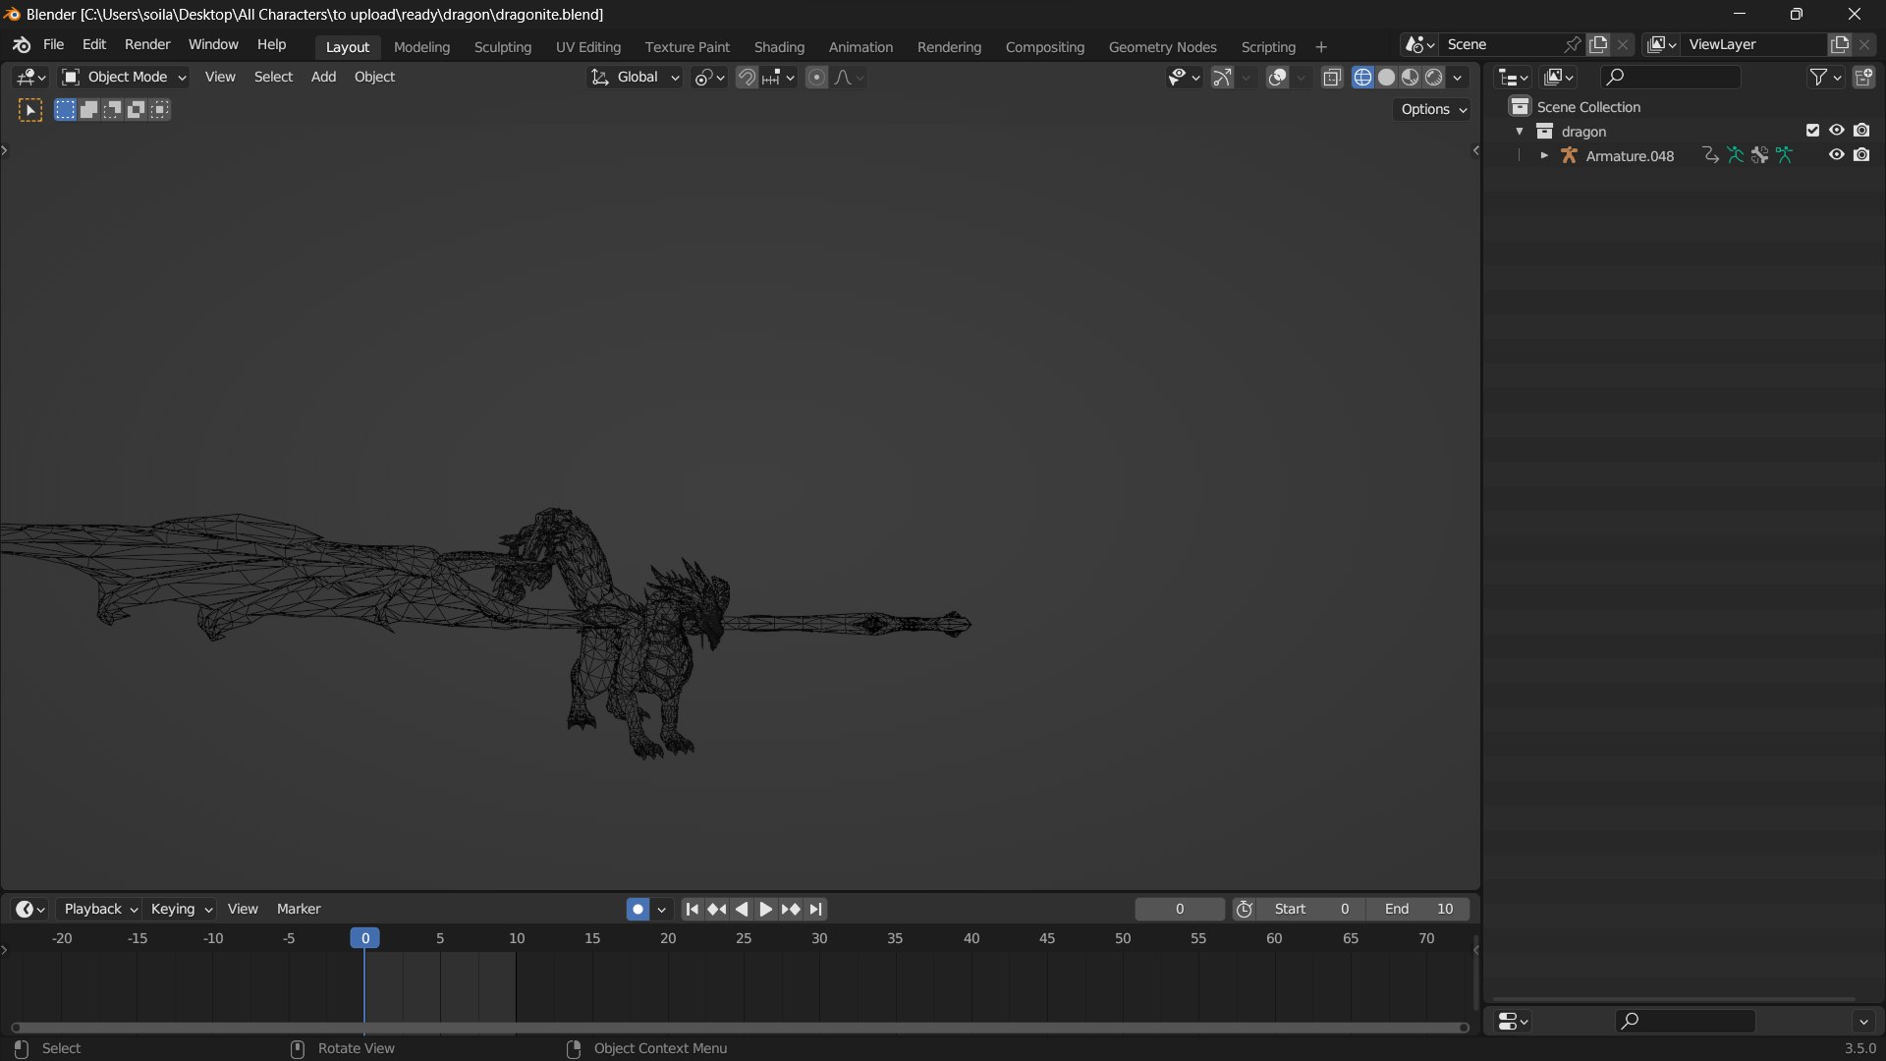Disable Armature.048 render camera icon

pyautogui.click(x=1861, y=155)
